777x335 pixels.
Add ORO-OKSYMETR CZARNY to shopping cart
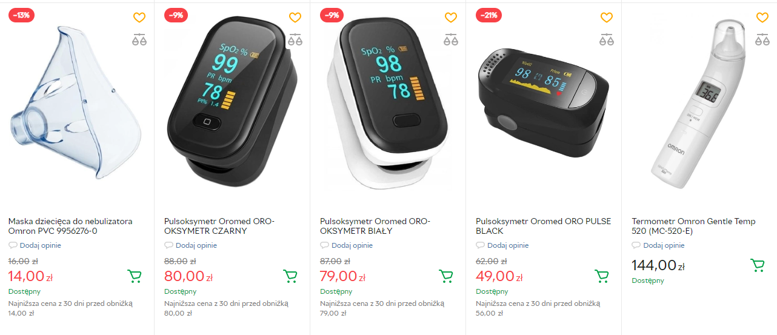click(290, 276)
